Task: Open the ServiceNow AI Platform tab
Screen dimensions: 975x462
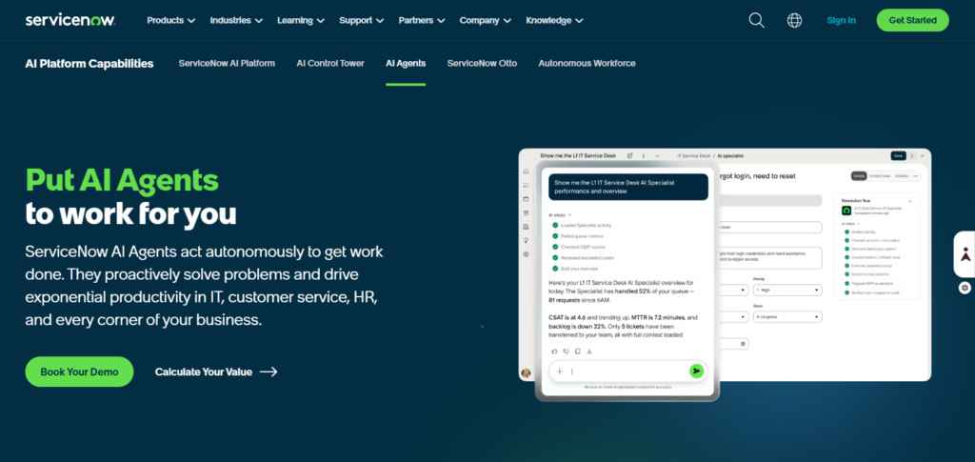Action: pyautogui.click(x=227, y=63)
